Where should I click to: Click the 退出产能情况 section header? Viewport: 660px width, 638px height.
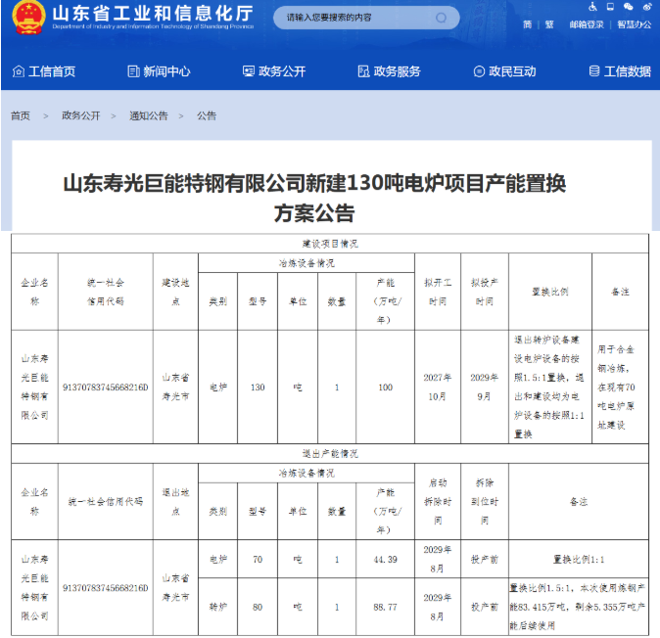click(330, 453)
